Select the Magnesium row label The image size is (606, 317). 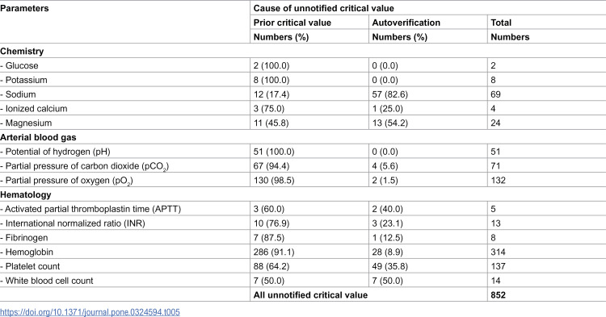click(x=26, y=123)
